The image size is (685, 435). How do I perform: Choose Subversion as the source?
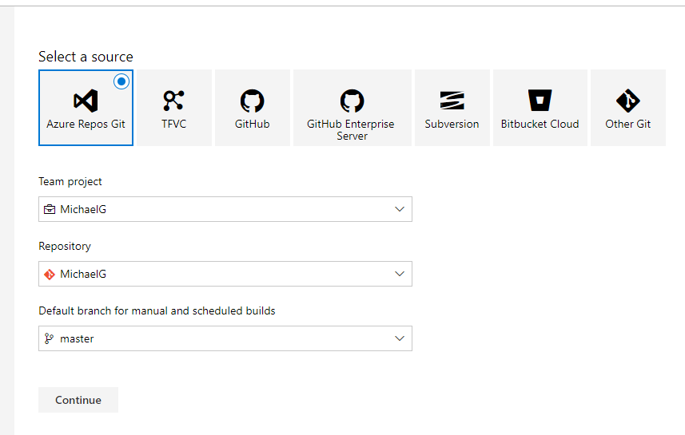[452, 107]
